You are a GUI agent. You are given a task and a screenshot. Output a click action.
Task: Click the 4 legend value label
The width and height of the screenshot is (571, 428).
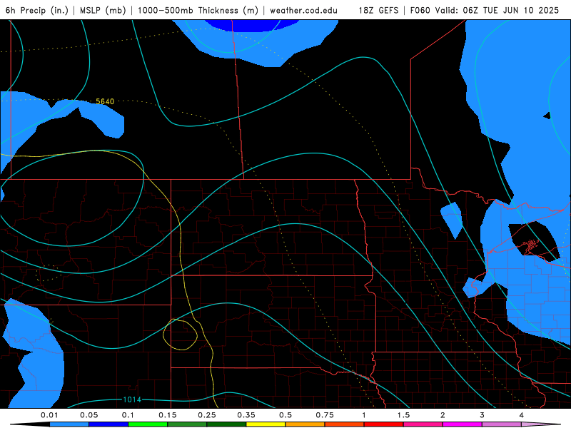point(522,415)
